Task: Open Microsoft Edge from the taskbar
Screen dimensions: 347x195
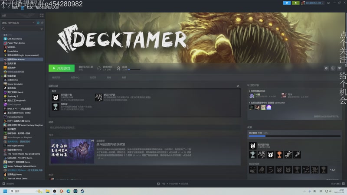Action: pos(69,191)
